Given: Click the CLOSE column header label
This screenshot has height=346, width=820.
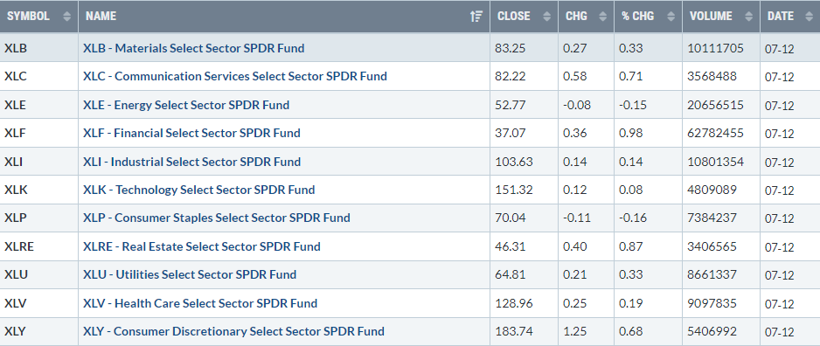Looking at the screenshot, I should pos(513,17).
